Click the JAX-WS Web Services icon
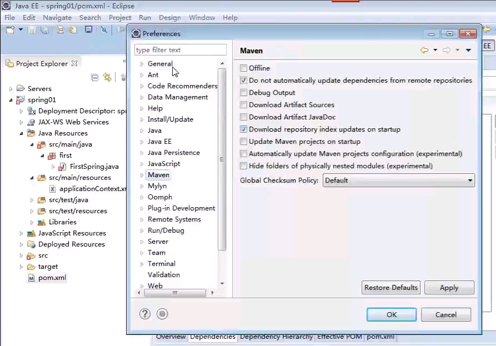The image size is (496, 346). [31, 122]
